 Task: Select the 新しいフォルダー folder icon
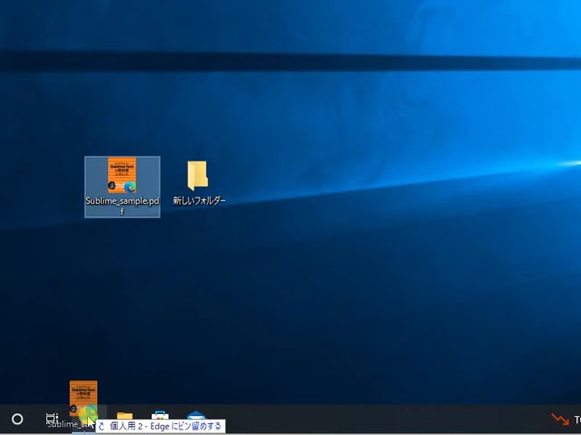197,175
